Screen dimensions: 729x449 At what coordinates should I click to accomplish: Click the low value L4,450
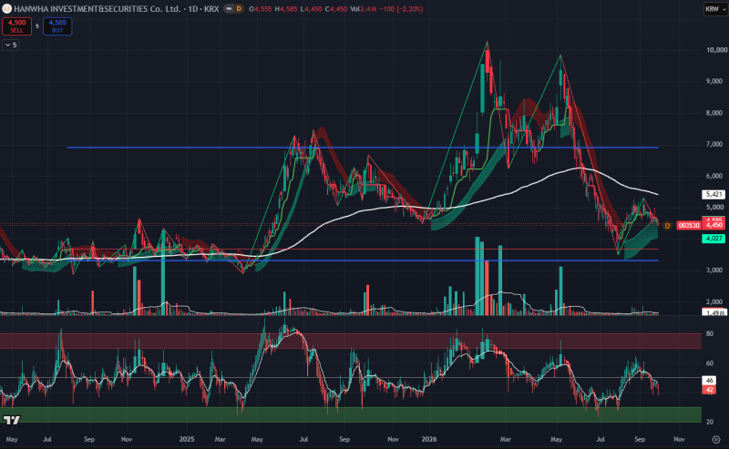tap(311, 9)
